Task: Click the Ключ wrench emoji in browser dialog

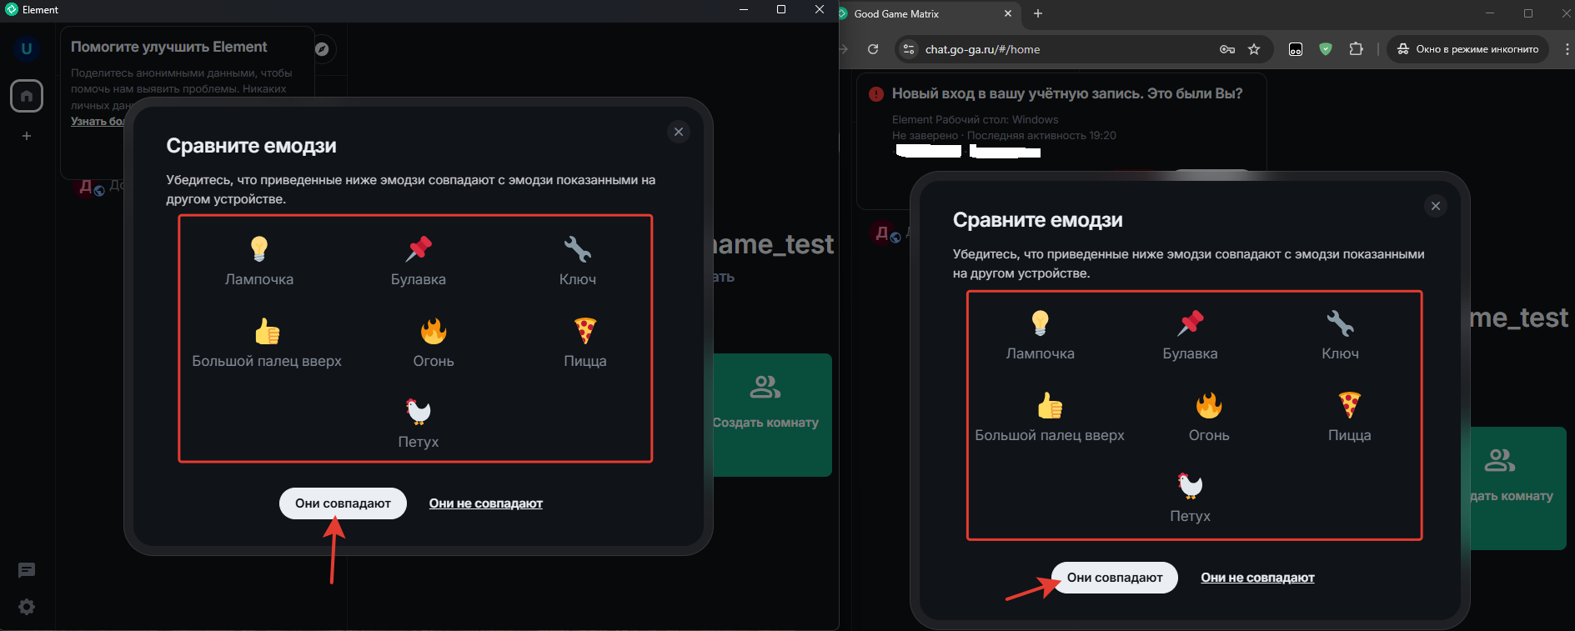Action: pyautogui.click(x=1341, y=323)
